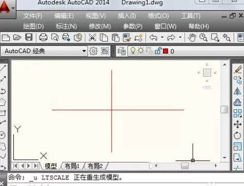This screenshot has height=186, width=244.
Task: Click the red layer color swatch
Action: pyautogui.click(x=165, y=51)
